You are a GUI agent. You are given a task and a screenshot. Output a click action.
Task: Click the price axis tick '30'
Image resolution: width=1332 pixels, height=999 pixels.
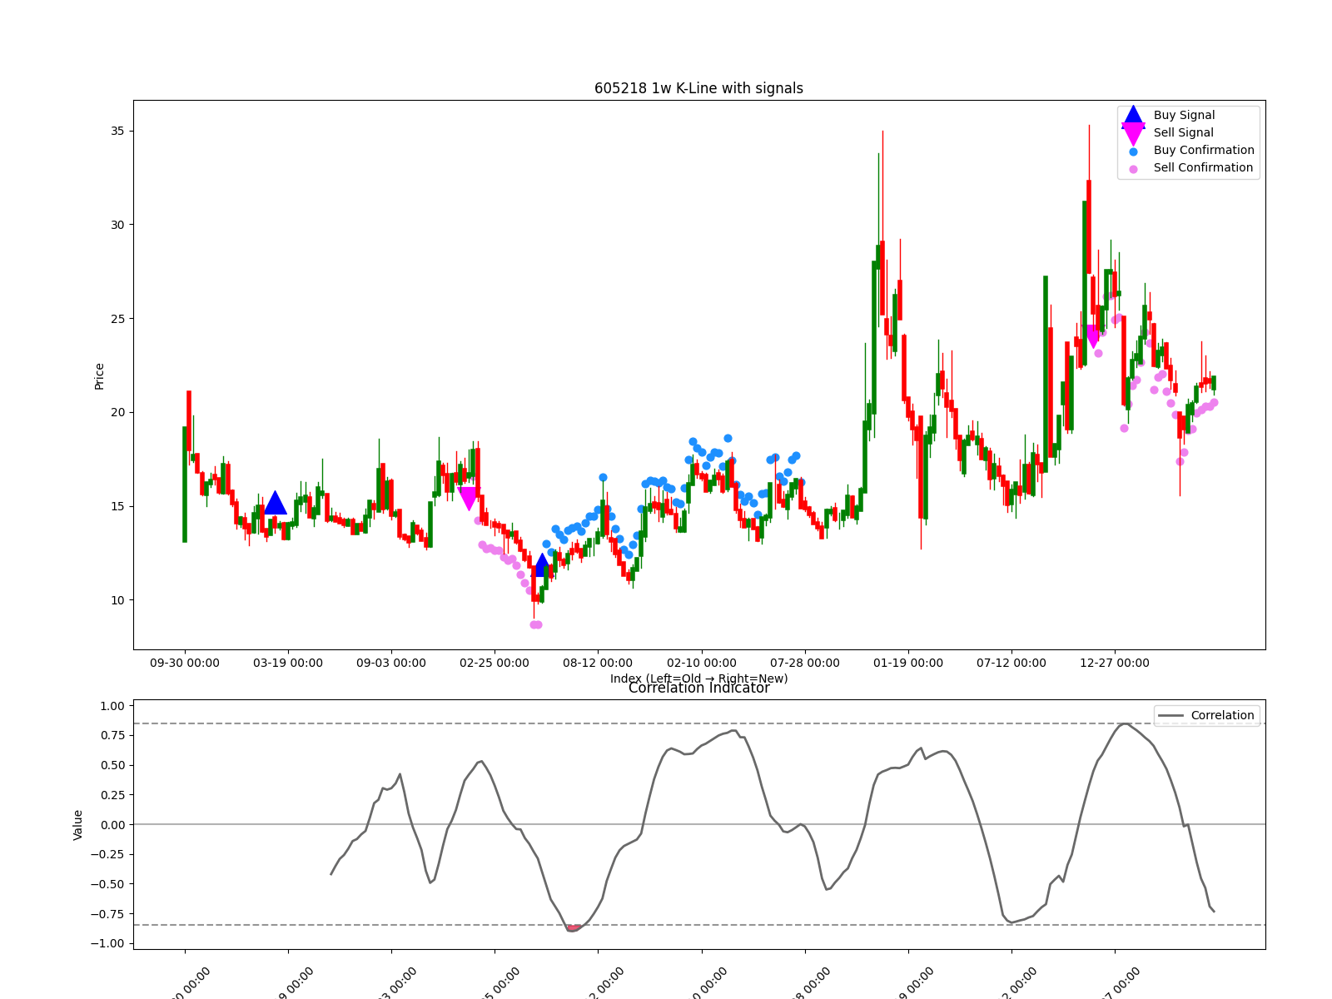coord(117,225)
